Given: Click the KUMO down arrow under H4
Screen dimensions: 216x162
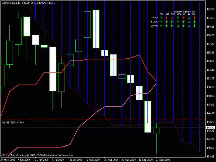Looking at the screenshot, I should pos(189,22).
